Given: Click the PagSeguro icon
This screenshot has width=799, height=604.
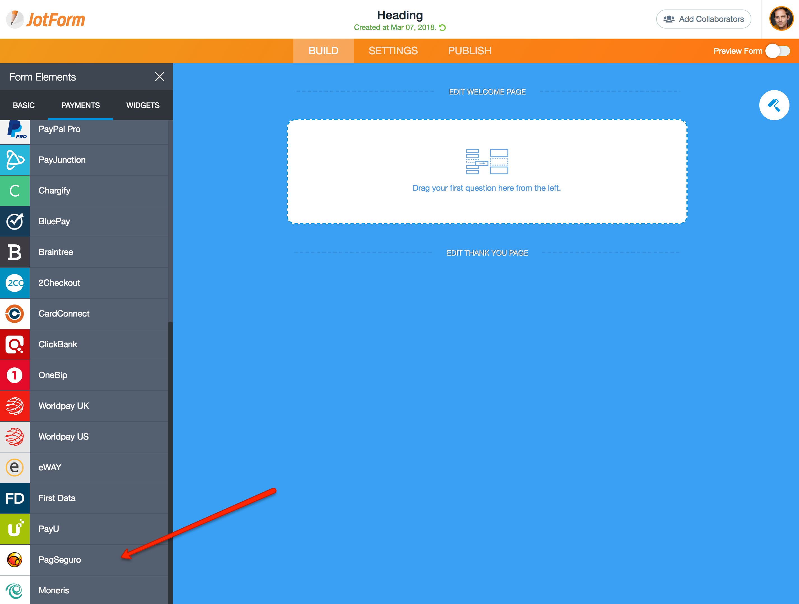Looking at the screenshot, I should coord(15,560).
